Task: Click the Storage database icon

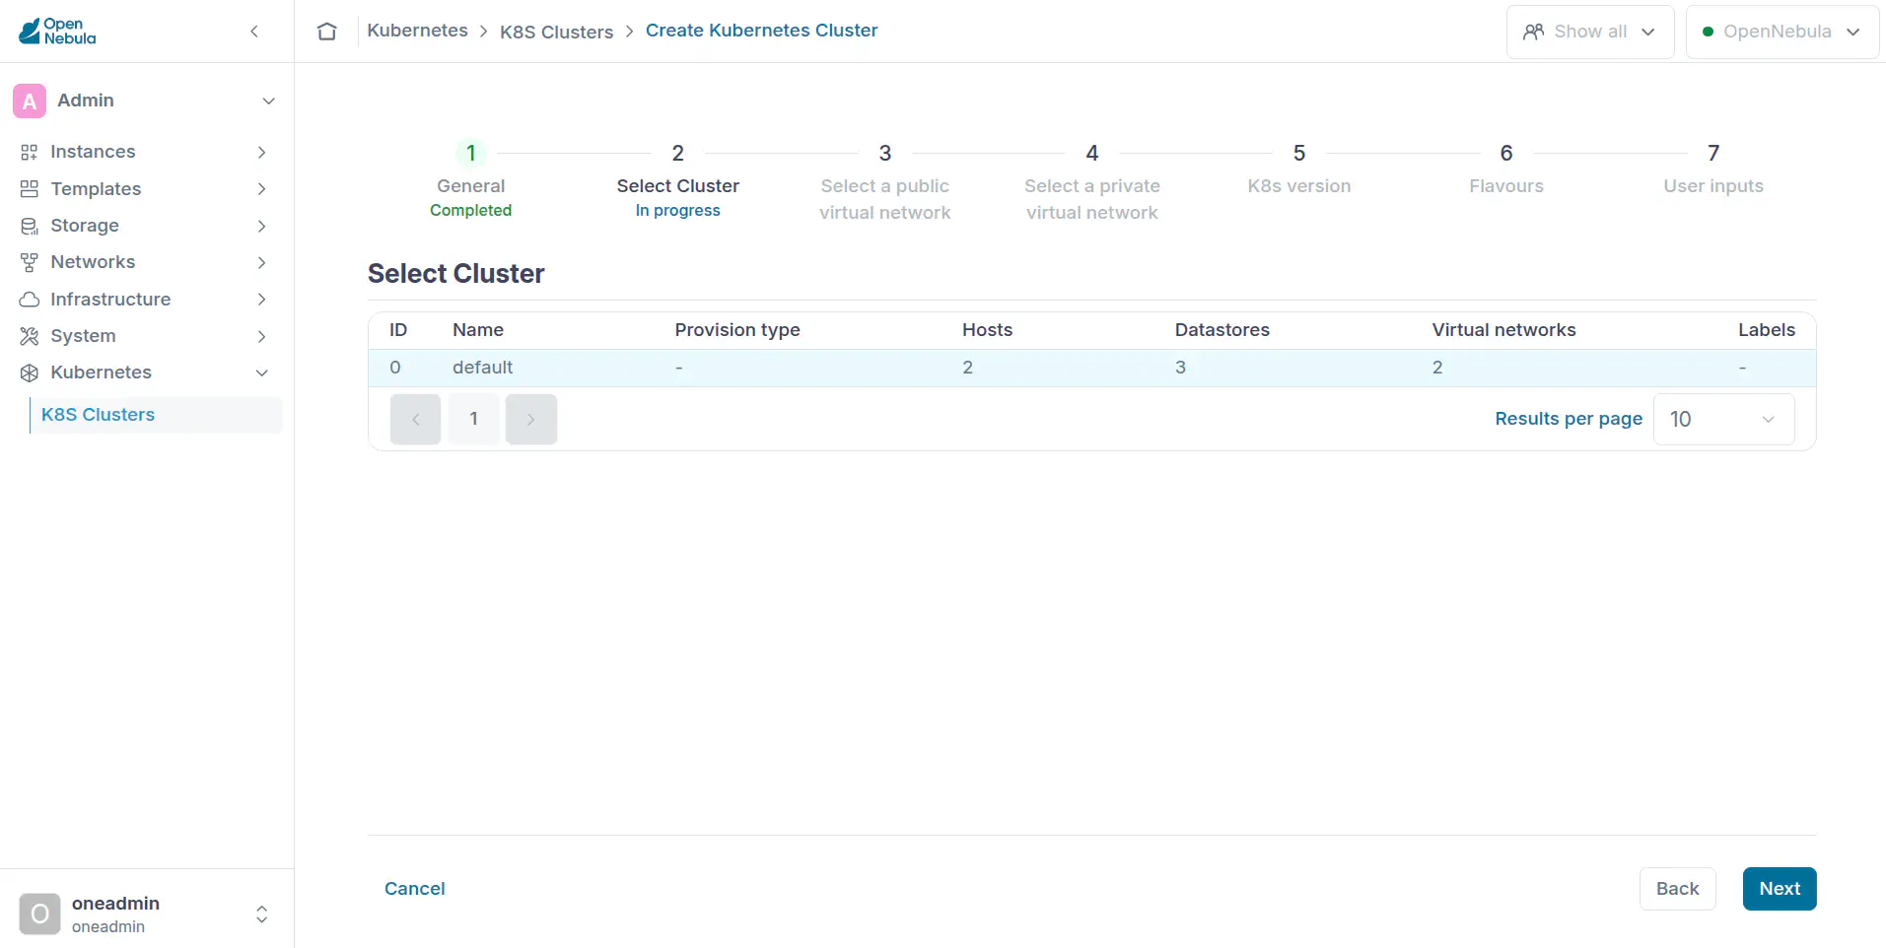Action: [x=30, y=226]
